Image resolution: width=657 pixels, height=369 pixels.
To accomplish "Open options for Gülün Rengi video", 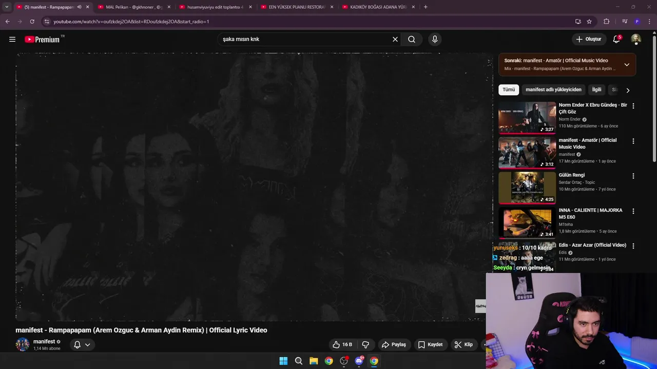I will (633, 176).
